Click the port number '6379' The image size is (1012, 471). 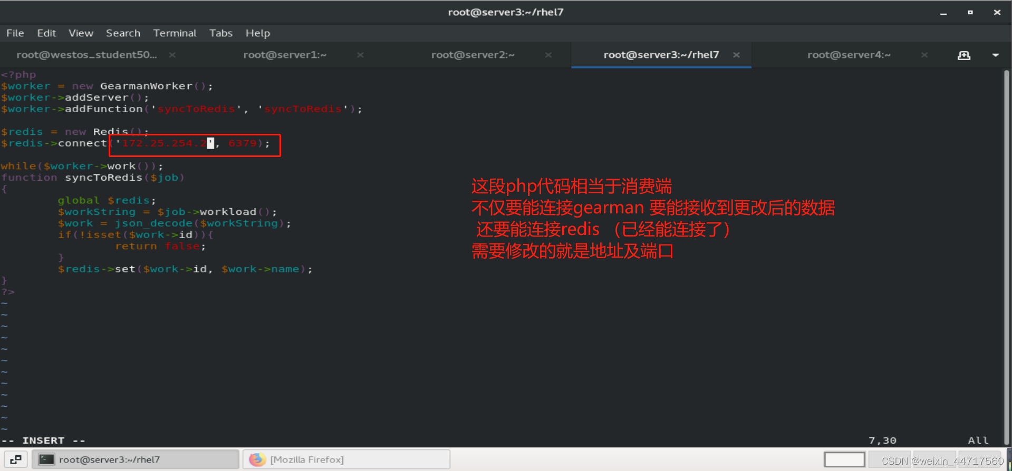click(x=243, y=143)
